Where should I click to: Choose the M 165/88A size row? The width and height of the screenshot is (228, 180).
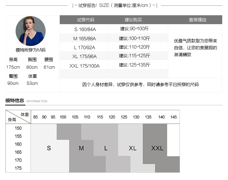click(x=84, y=39)
